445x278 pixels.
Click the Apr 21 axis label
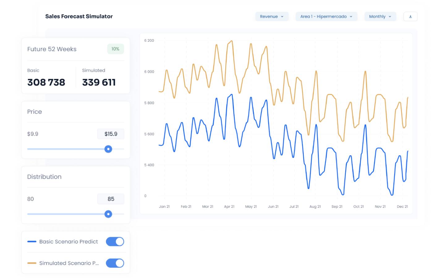[229, 206]
